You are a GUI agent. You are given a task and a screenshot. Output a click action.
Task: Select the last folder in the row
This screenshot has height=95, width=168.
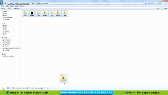[x=65, y=13]
